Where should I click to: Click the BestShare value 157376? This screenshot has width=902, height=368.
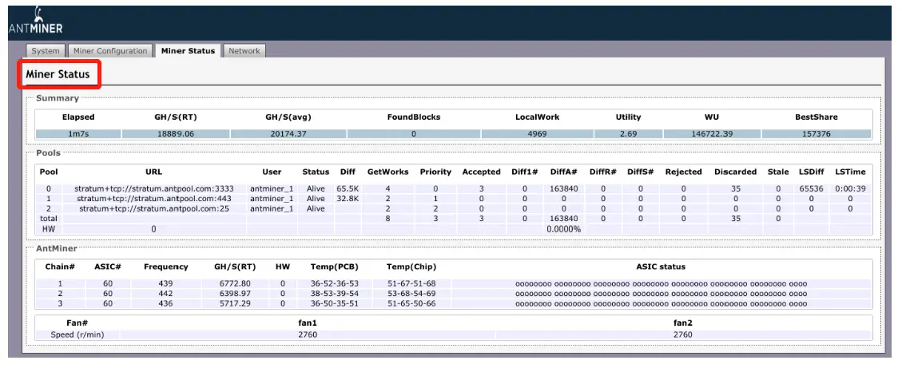[816, 134]
